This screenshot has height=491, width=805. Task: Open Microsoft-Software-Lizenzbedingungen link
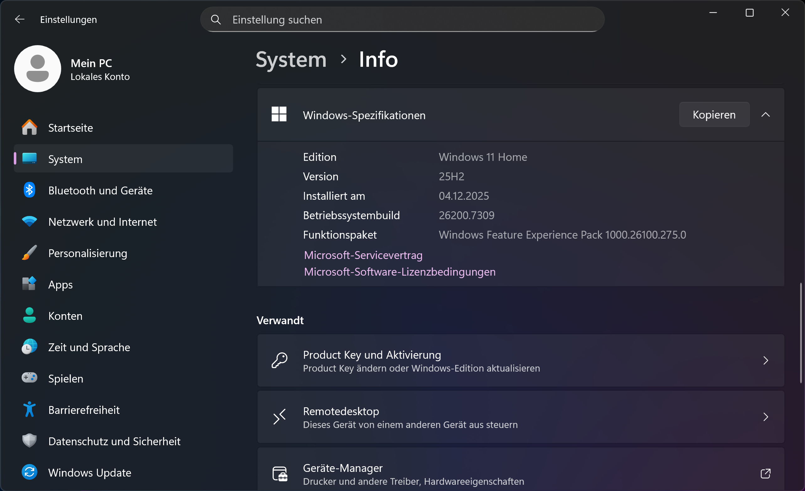(400, 272)
